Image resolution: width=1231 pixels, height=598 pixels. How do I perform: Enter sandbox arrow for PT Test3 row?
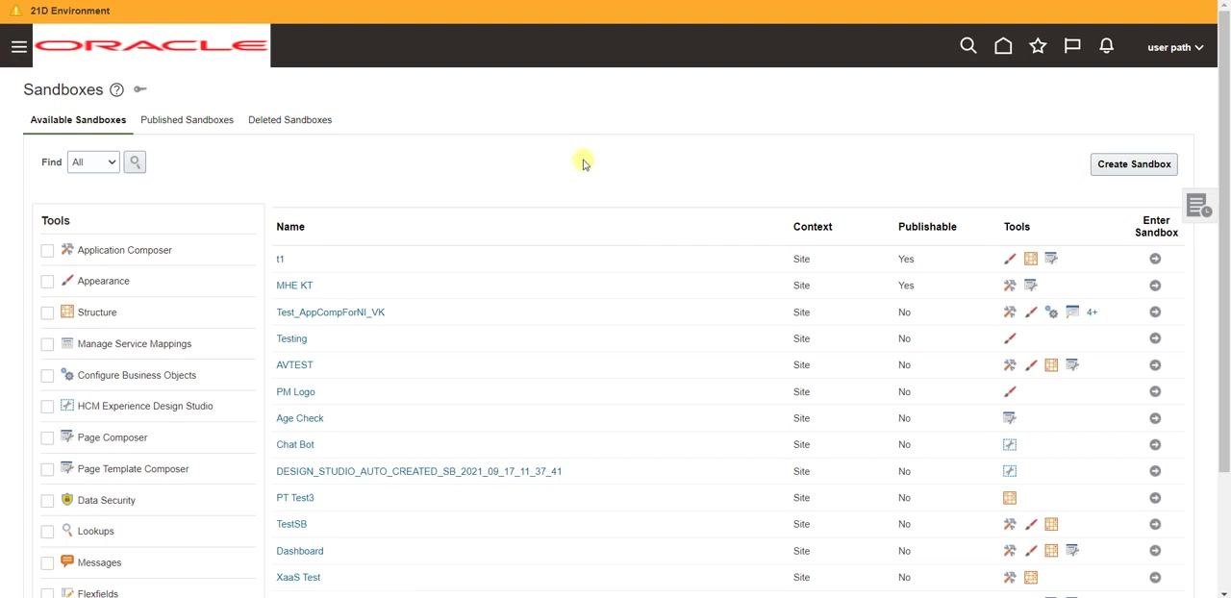click(1155, 498)
